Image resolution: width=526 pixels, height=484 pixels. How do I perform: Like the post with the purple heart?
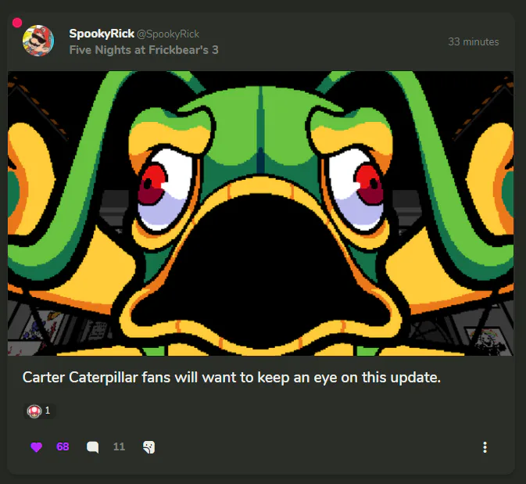[36, 447]
